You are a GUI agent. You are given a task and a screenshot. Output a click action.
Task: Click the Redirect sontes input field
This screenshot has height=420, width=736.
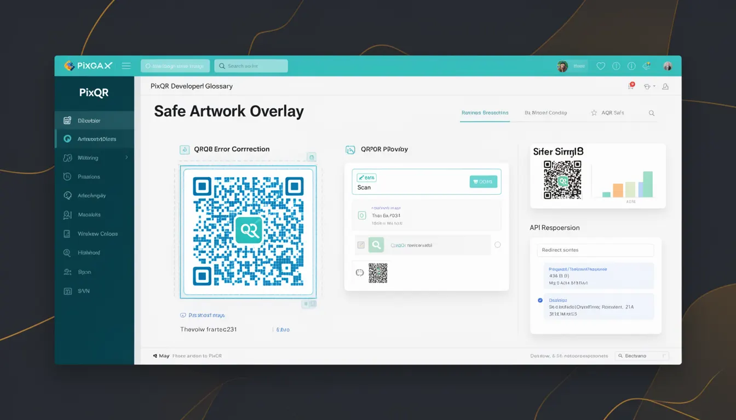click(595, 250)
